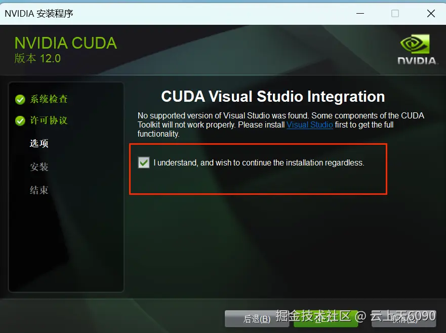The height and width of the screenshot is (333, 446).
Task: Minimize the NVIDIA installer window
Action: click(x=360, y=13)
